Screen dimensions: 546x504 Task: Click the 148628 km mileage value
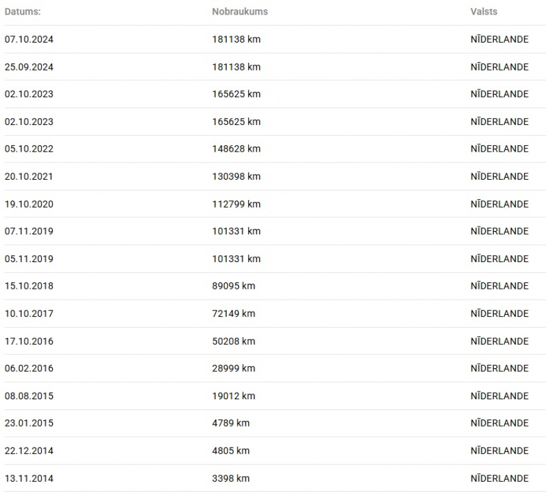[x=236, y=149]
